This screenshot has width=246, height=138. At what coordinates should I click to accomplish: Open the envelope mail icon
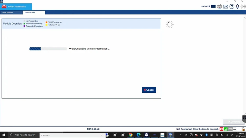(x=225, y=7)
